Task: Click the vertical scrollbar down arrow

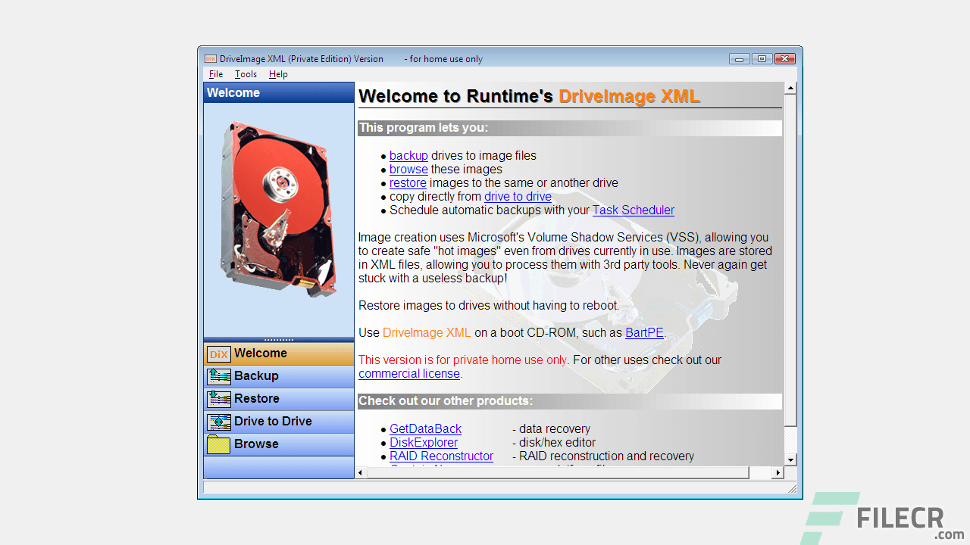Action: (x=790, y=459)
